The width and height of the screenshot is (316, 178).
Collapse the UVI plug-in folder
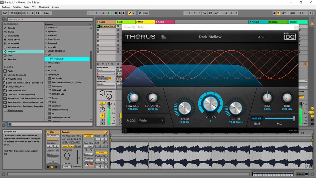[x=46, y=55]
